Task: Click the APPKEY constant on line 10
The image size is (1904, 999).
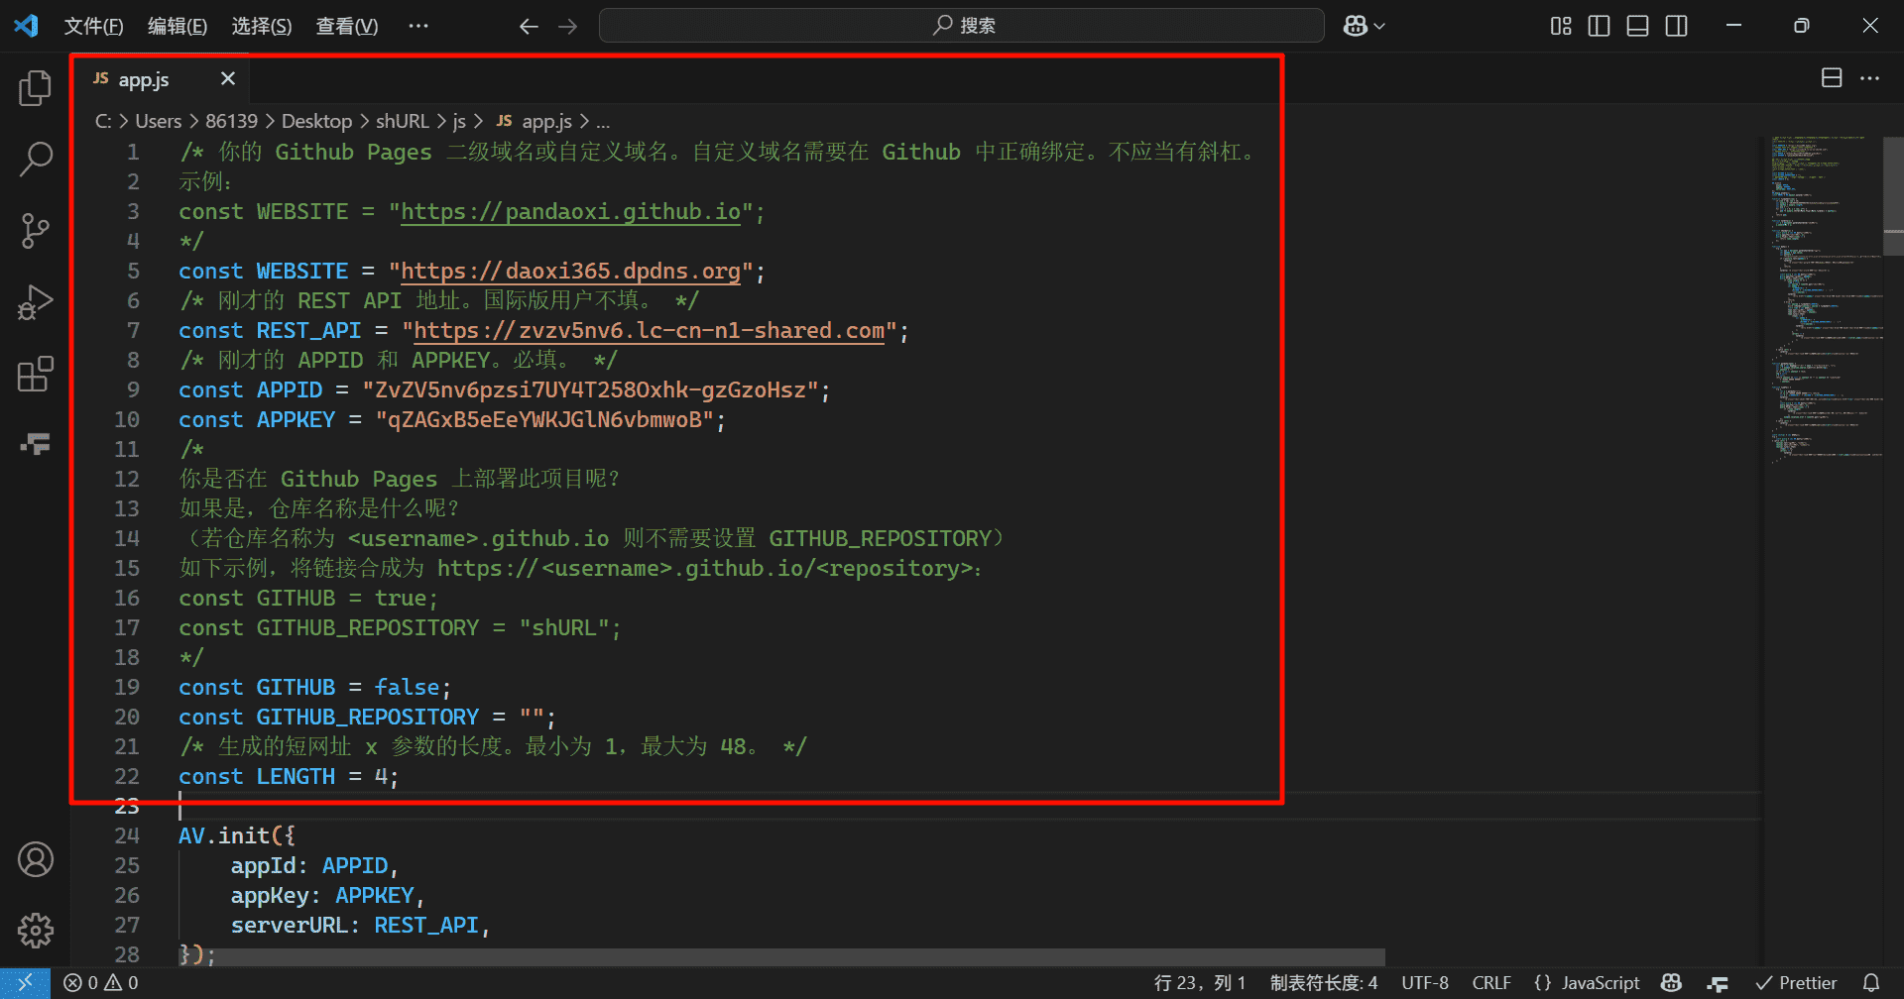Action: pyautogui.click(x=296, y=420)
